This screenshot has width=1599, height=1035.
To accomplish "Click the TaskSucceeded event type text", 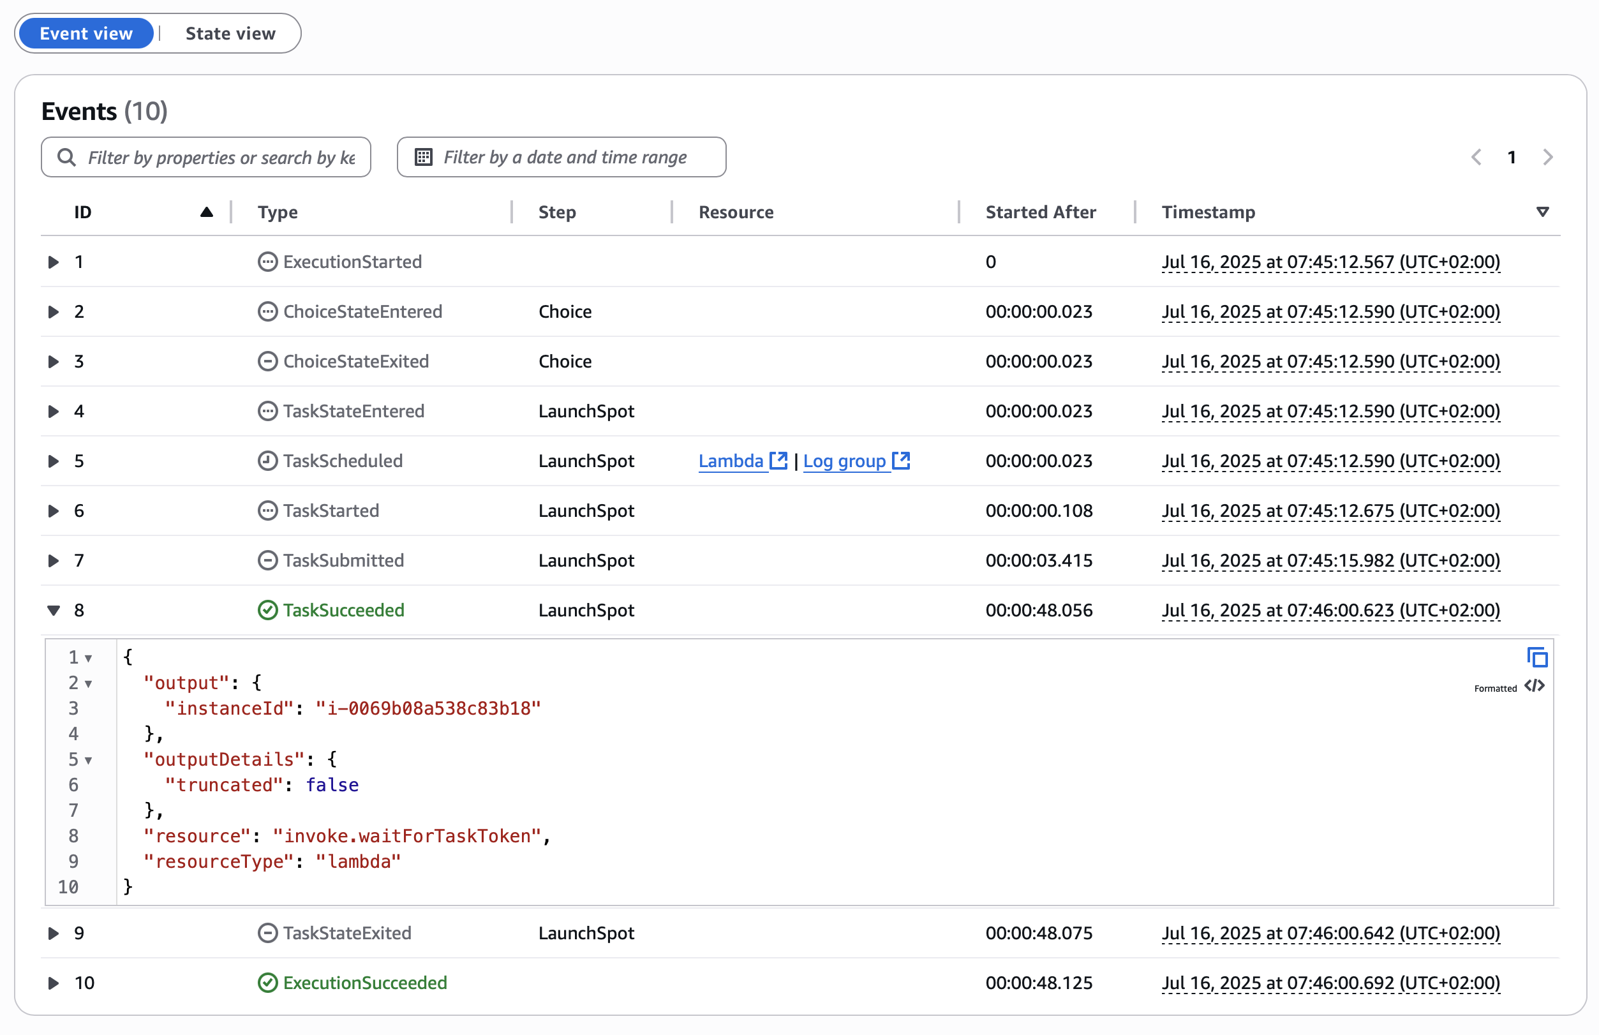I will point(343,610).
